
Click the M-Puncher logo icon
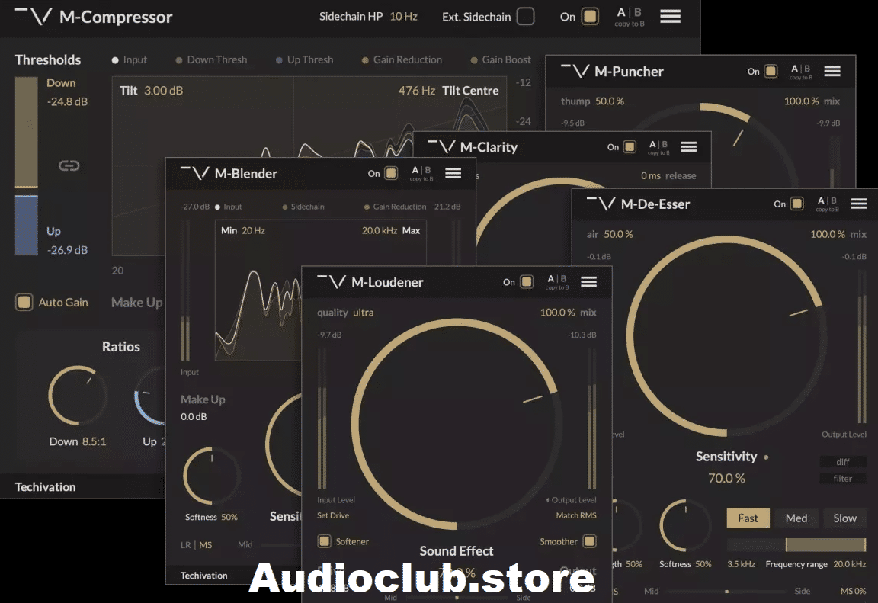click(575, 71)
